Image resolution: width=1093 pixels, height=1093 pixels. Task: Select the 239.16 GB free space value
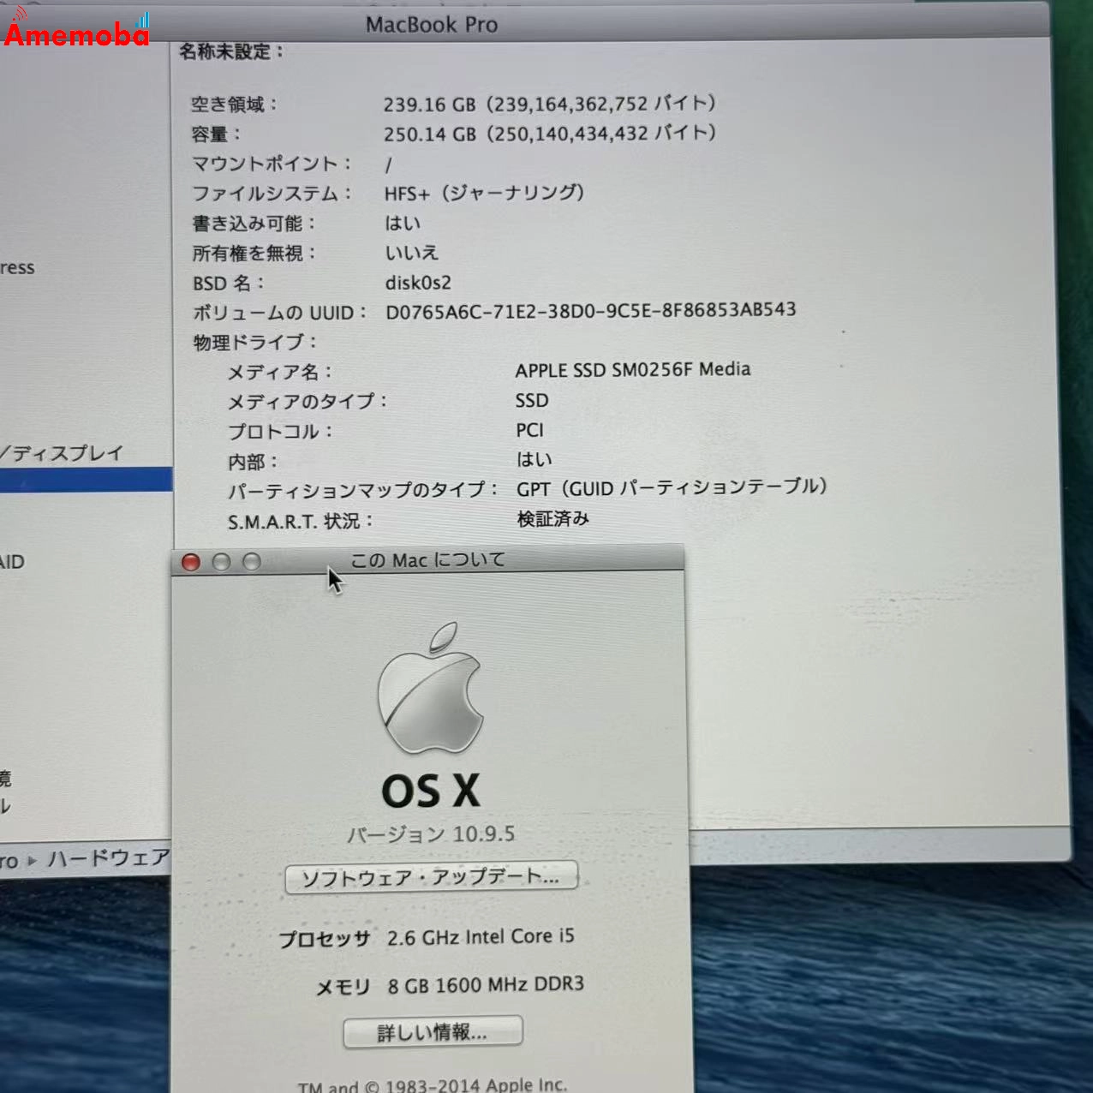550,104
